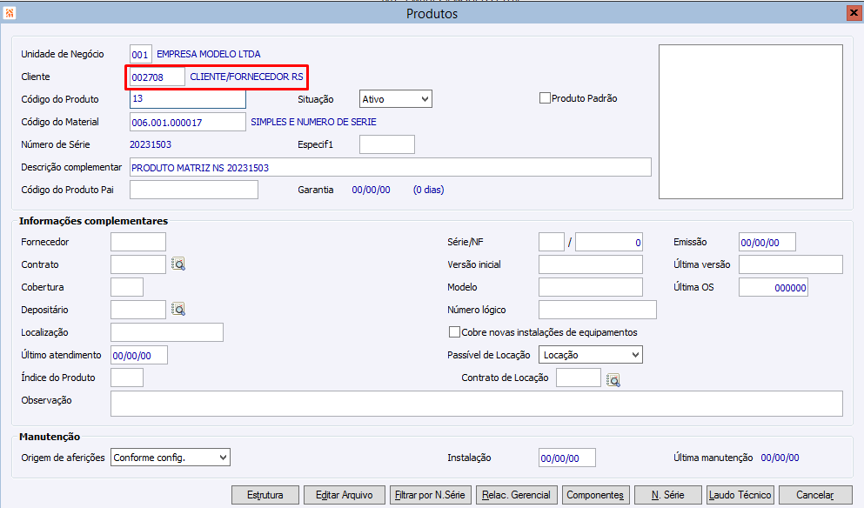Click the Contrato de Locação input field
This screenshot has height=508, width=864.
coord(579,378)
